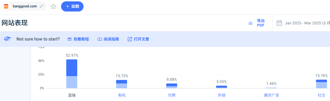Click the open book guide icon
Image resolution: width=330 pixels, height=101 pixels.
click(x=100, y=39)
